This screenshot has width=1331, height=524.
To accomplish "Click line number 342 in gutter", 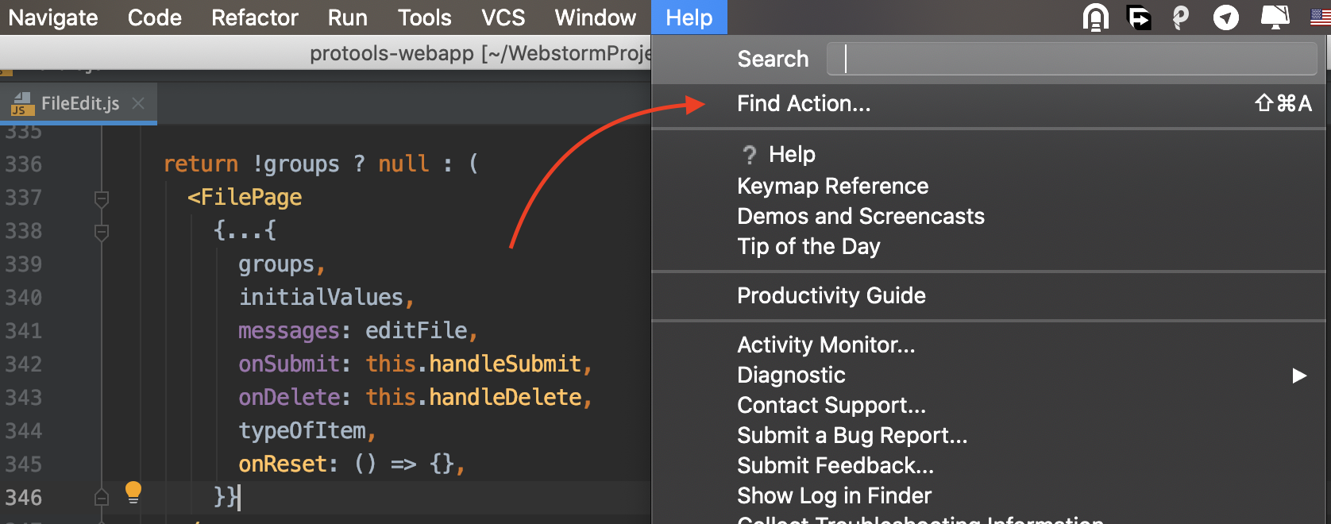I will (x=24, y=364).
